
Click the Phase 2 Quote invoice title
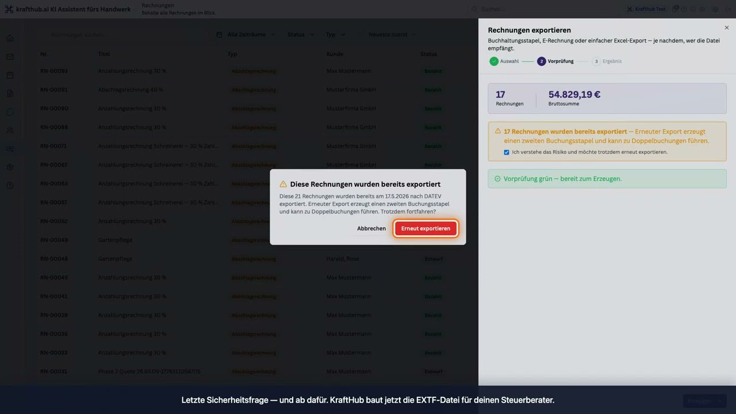coord(149,371)
